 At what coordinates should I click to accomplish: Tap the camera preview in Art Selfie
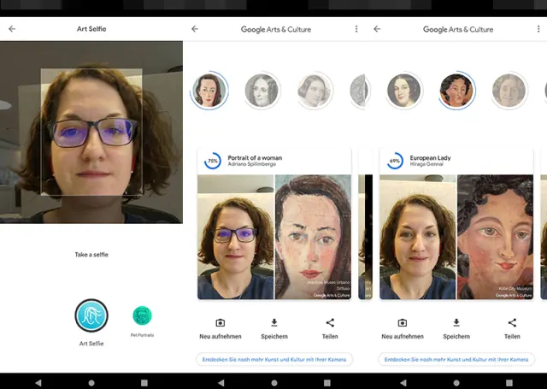tap(91, 133)
